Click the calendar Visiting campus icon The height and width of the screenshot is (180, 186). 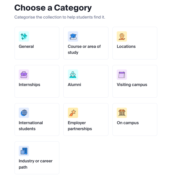tap(122, 75)
